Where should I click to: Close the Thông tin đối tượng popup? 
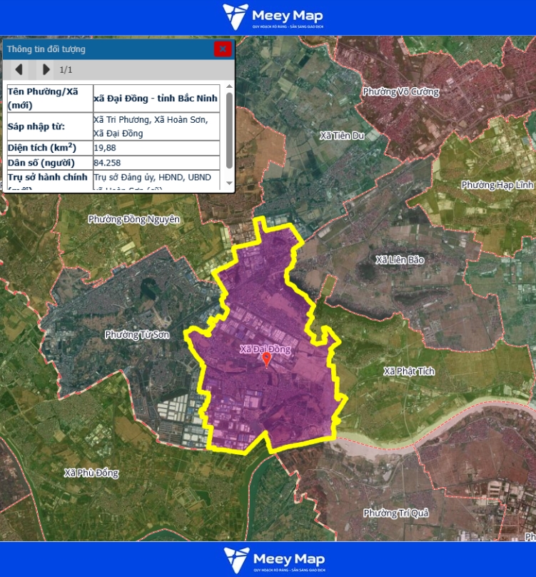(223, 49)
